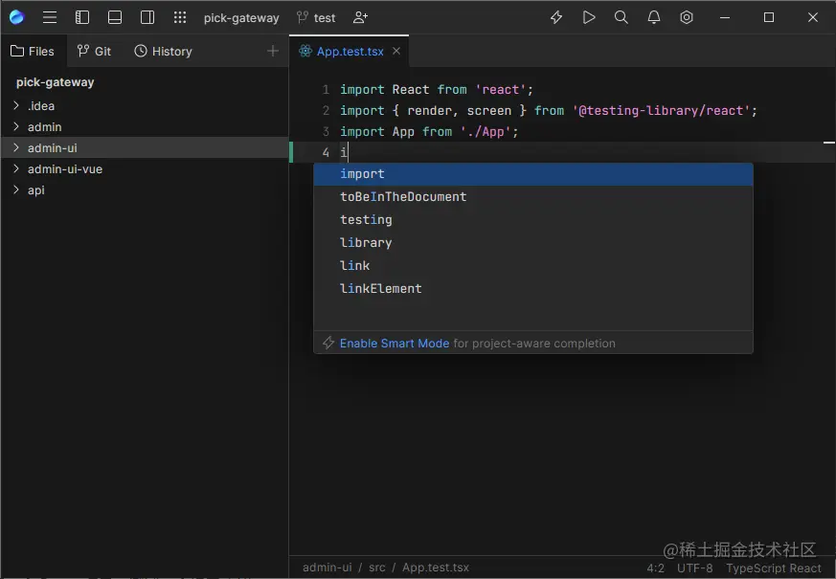
Task: Click src in the breadcrumb
Action: pos(377,568)
